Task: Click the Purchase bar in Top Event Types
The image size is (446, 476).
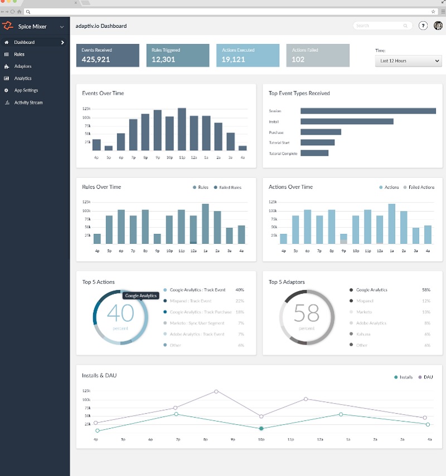Action: pos(321,132)
